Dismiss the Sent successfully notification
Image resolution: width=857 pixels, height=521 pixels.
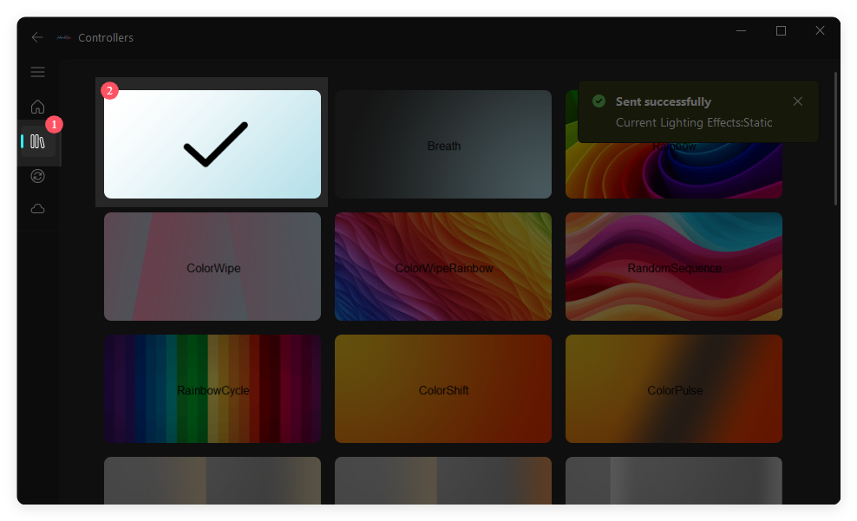pos(797,101)
